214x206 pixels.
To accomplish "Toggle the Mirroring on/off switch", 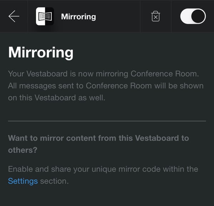I will click(193, 16).
